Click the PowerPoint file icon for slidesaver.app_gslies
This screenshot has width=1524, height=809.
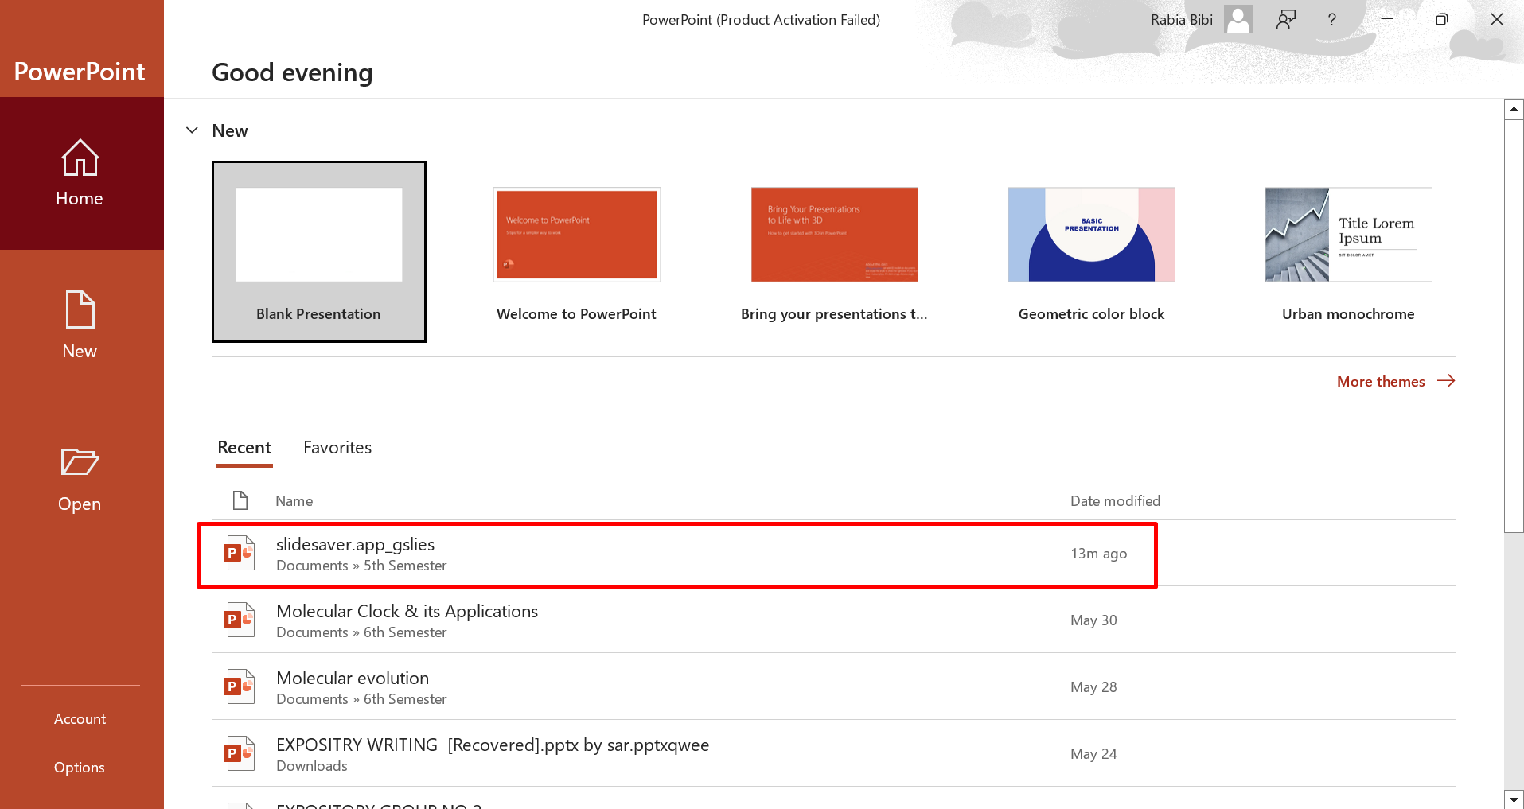[239, 553]
